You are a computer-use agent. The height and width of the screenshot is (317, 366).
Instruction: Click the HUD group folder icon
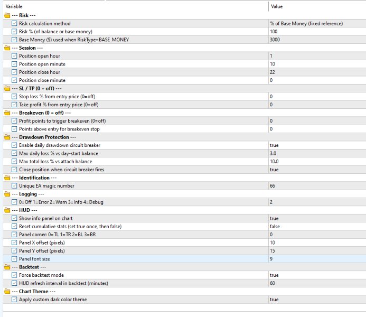(x=7, y=210)
